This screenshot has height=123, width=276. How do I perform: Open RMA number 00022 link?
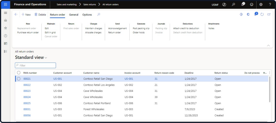(27, 85)
